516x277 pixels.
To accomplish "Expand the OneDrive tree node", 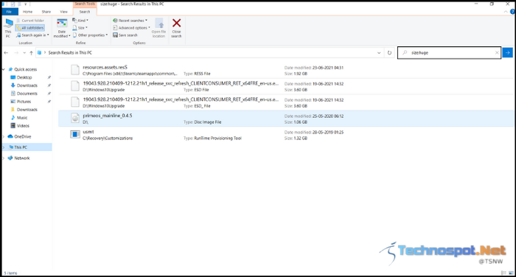I will pyautogui.click(x=4, y=136).
